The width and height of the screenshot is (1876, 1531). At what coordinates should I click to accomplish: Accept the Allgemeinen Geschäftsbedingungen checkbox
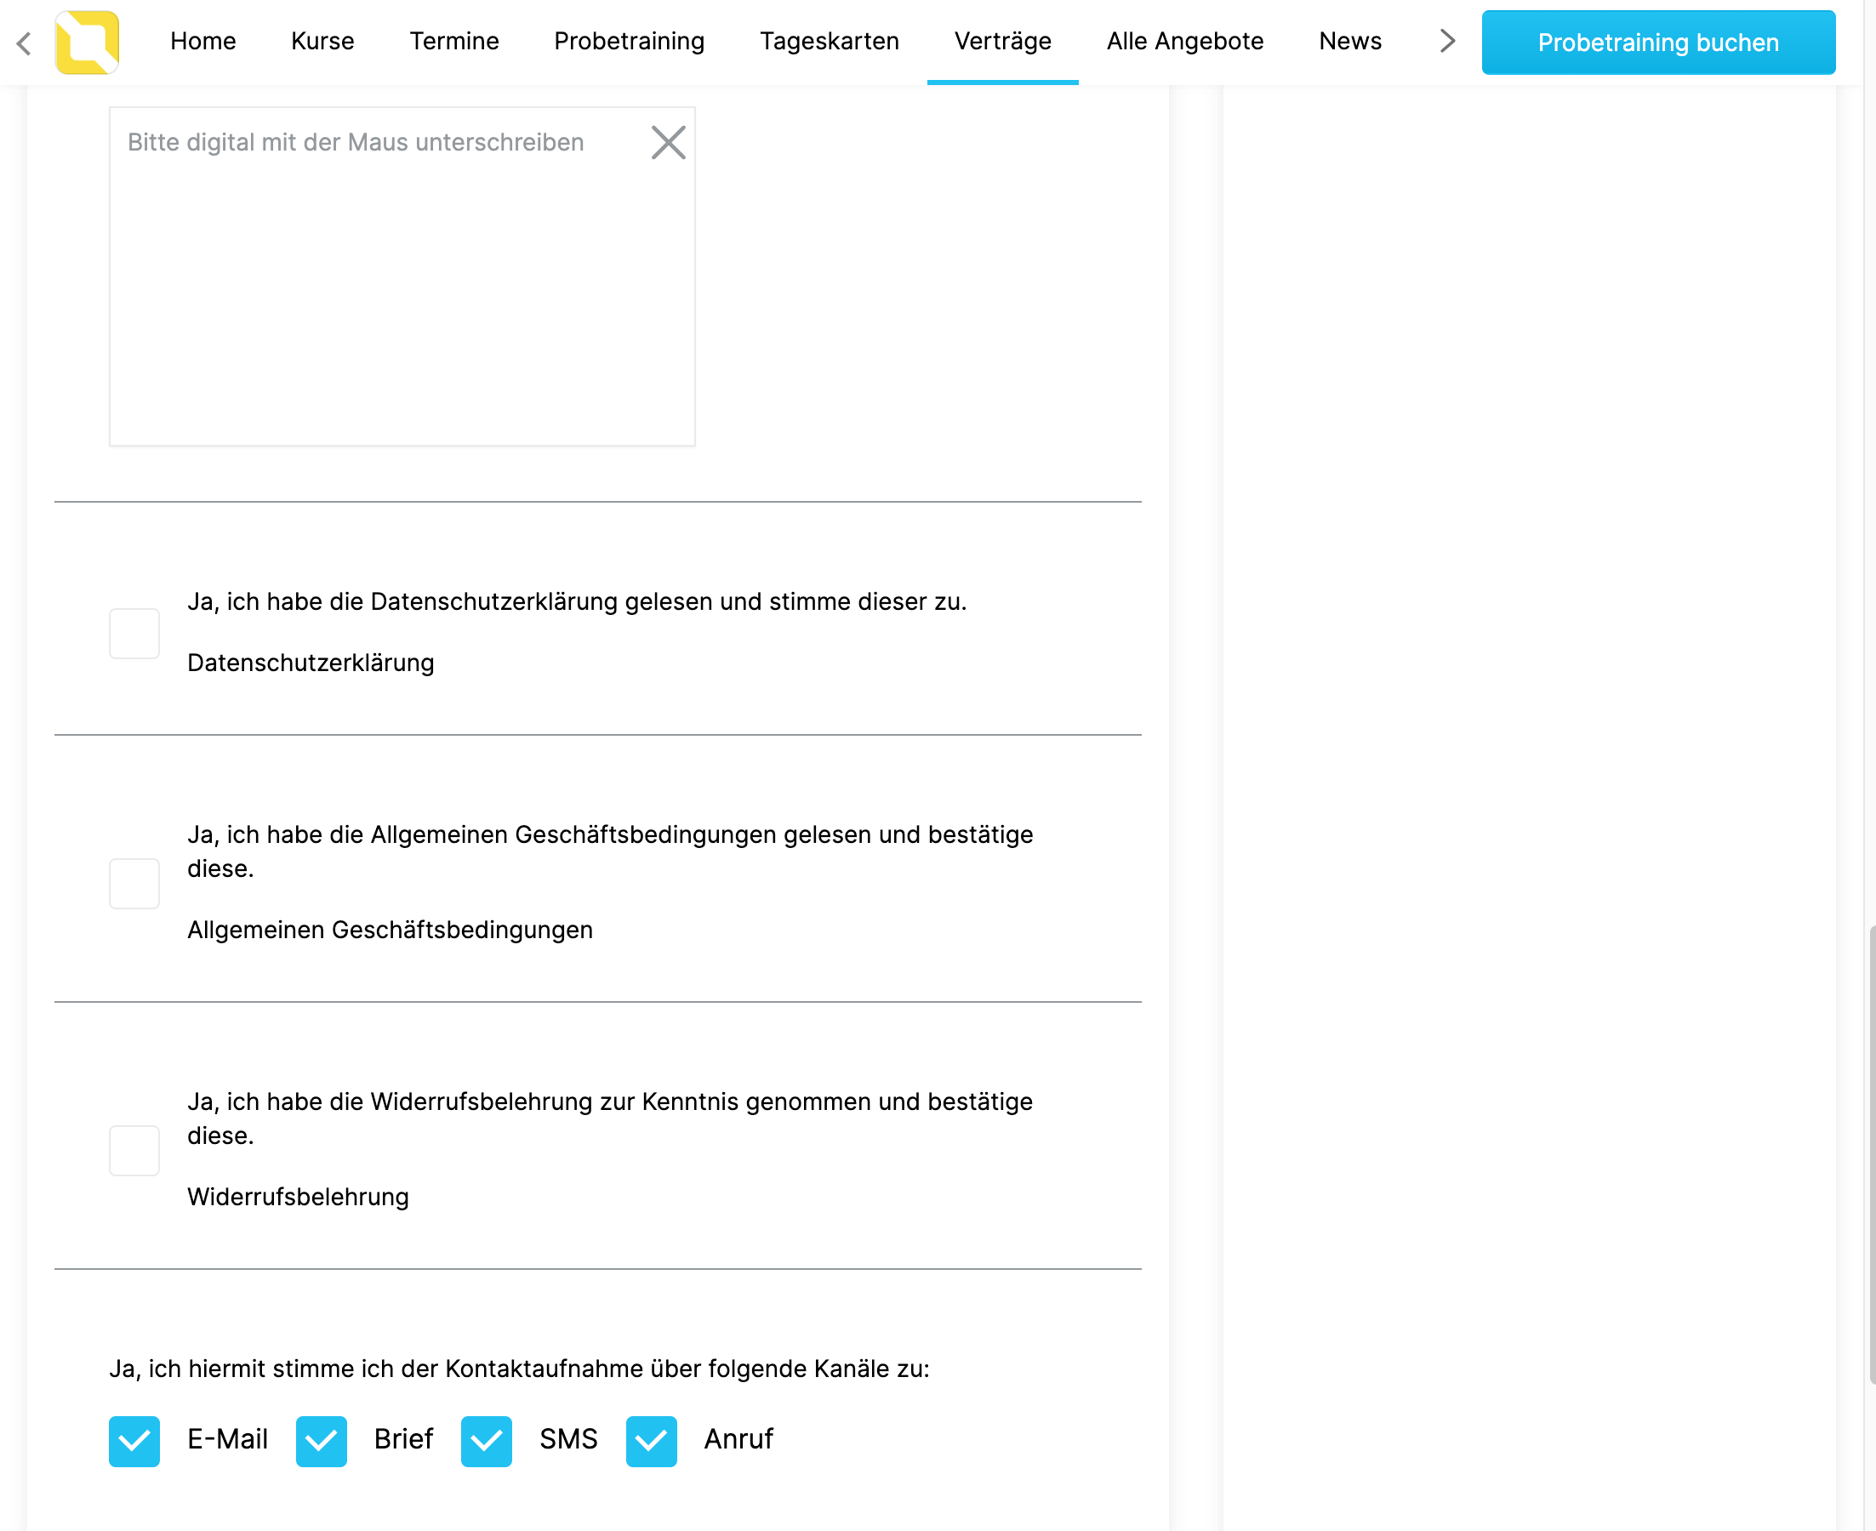[x=134, y=883]
